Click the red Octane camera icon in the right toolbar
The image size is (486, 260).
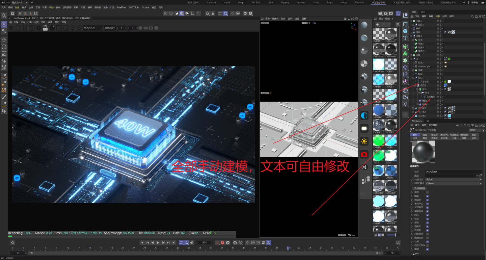364,154
